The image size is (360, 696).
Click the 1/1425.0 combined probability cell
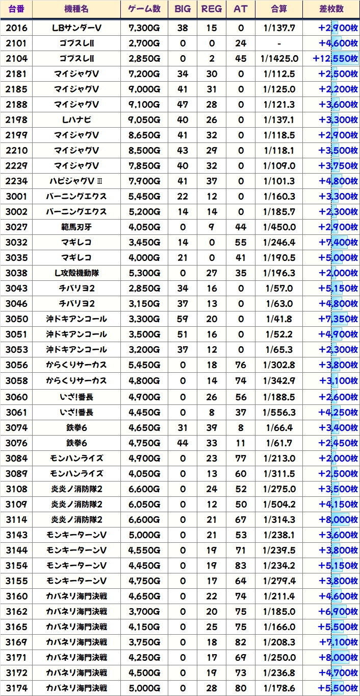279,59
